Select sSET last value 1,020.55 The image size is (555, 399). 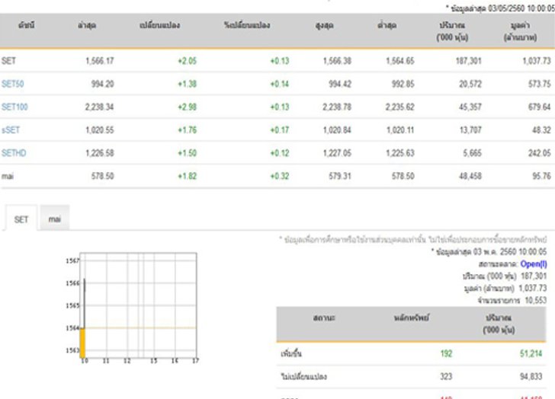pos(99,129)
